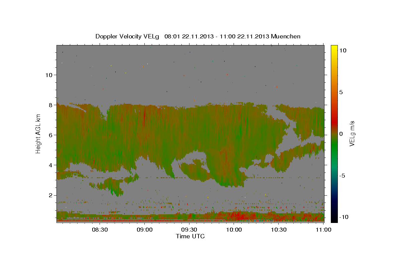Screen dimensions: 401x267
Task: Click the colorbar value -10 label
Action: click(344, 217)
